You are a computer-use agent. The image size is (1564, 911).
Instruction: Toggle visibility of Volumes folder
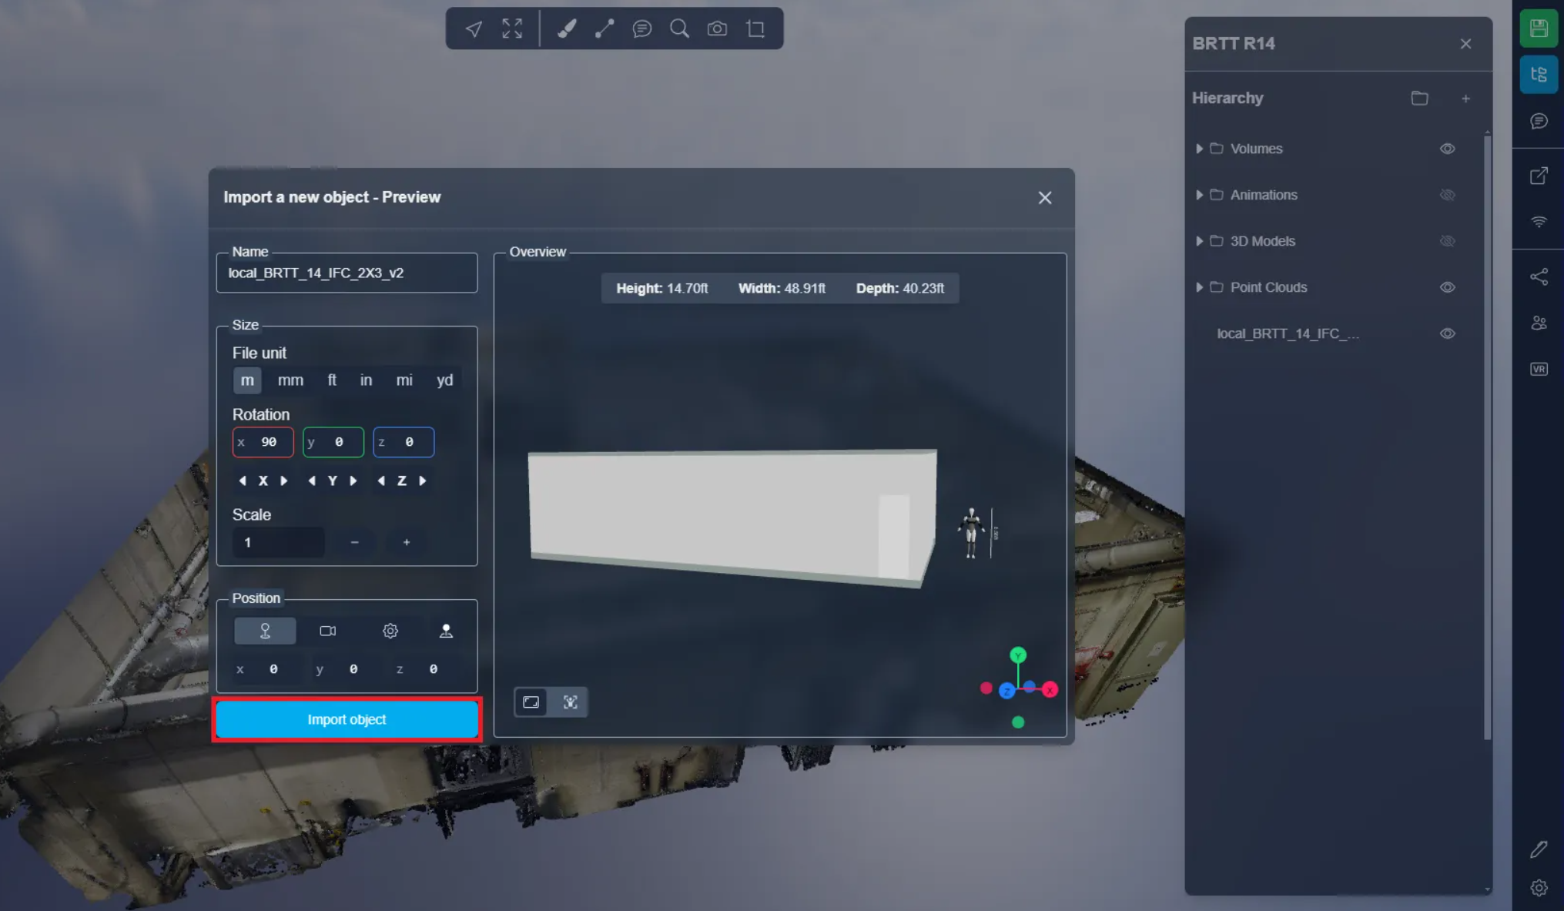click(1447, 149)
